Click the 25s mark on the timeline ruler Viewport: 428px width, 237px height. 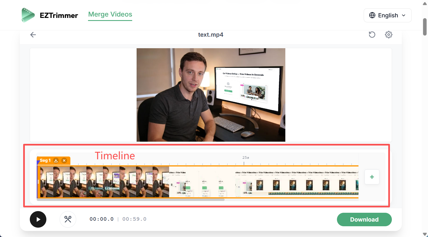click(245, 158)
